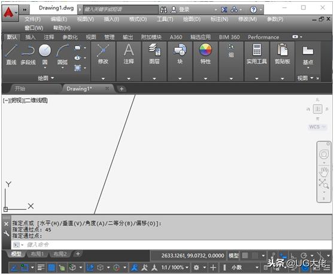Open the Format (格式) menu

pos(138,19)
